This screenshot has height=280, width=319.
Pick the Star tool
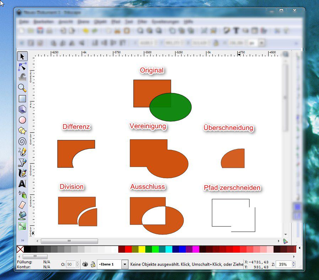(22, 131)
